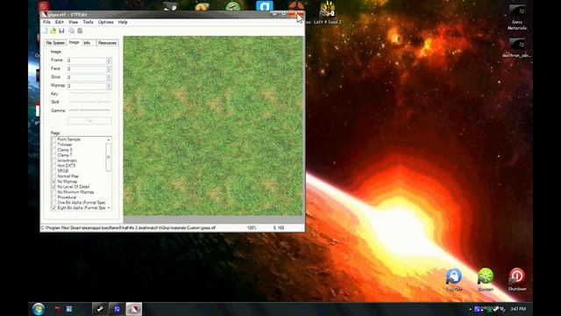This screenshot has width=561, height=316.
Task: Click the red Shutdown desktop icon
Action: (x=516, y=280)
